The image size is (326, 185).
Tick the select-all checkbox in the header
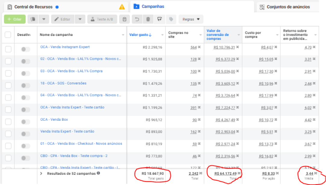tap(8, 35)
